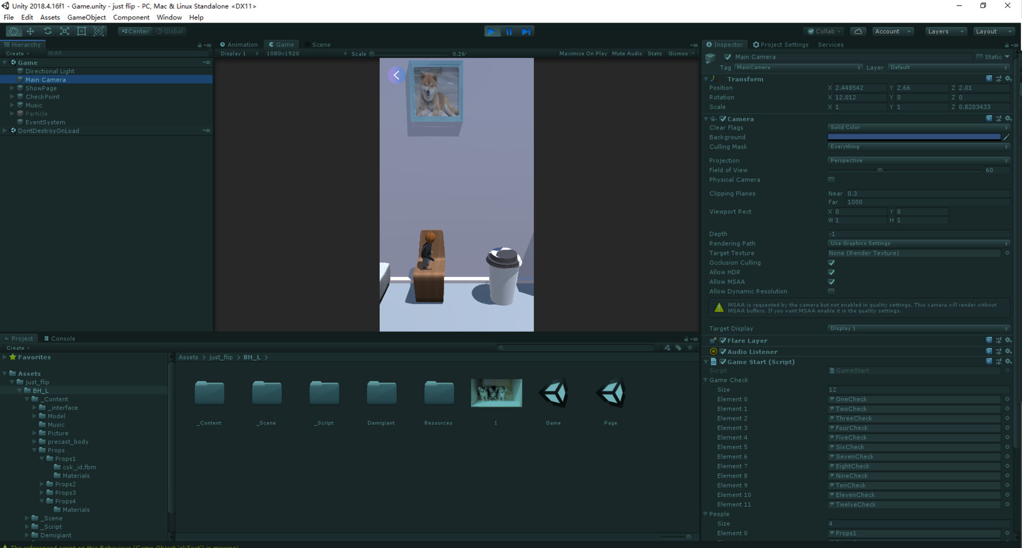This screenshot has height=548, width=1022.
Task: Open the Layout dropdown
Action: pos(993,31)
